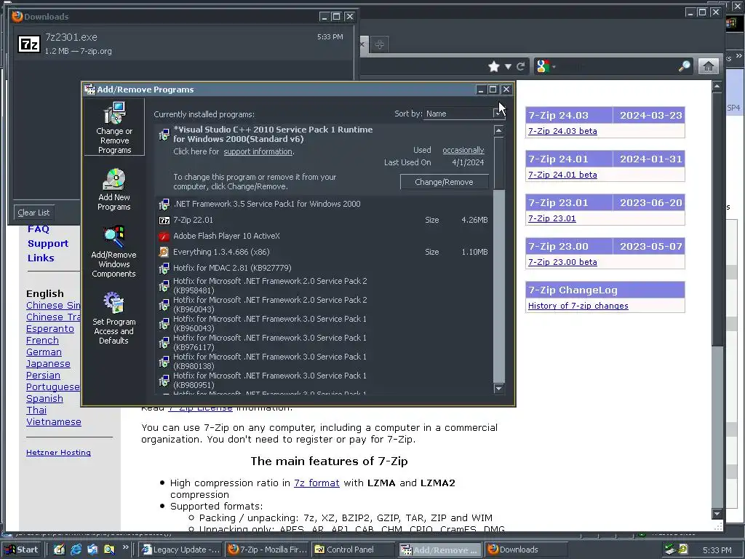This screenshot has height=559, width=745.
Task: Open 7-Zip 24.01 beta link
Action: click(x=562, y=175)
